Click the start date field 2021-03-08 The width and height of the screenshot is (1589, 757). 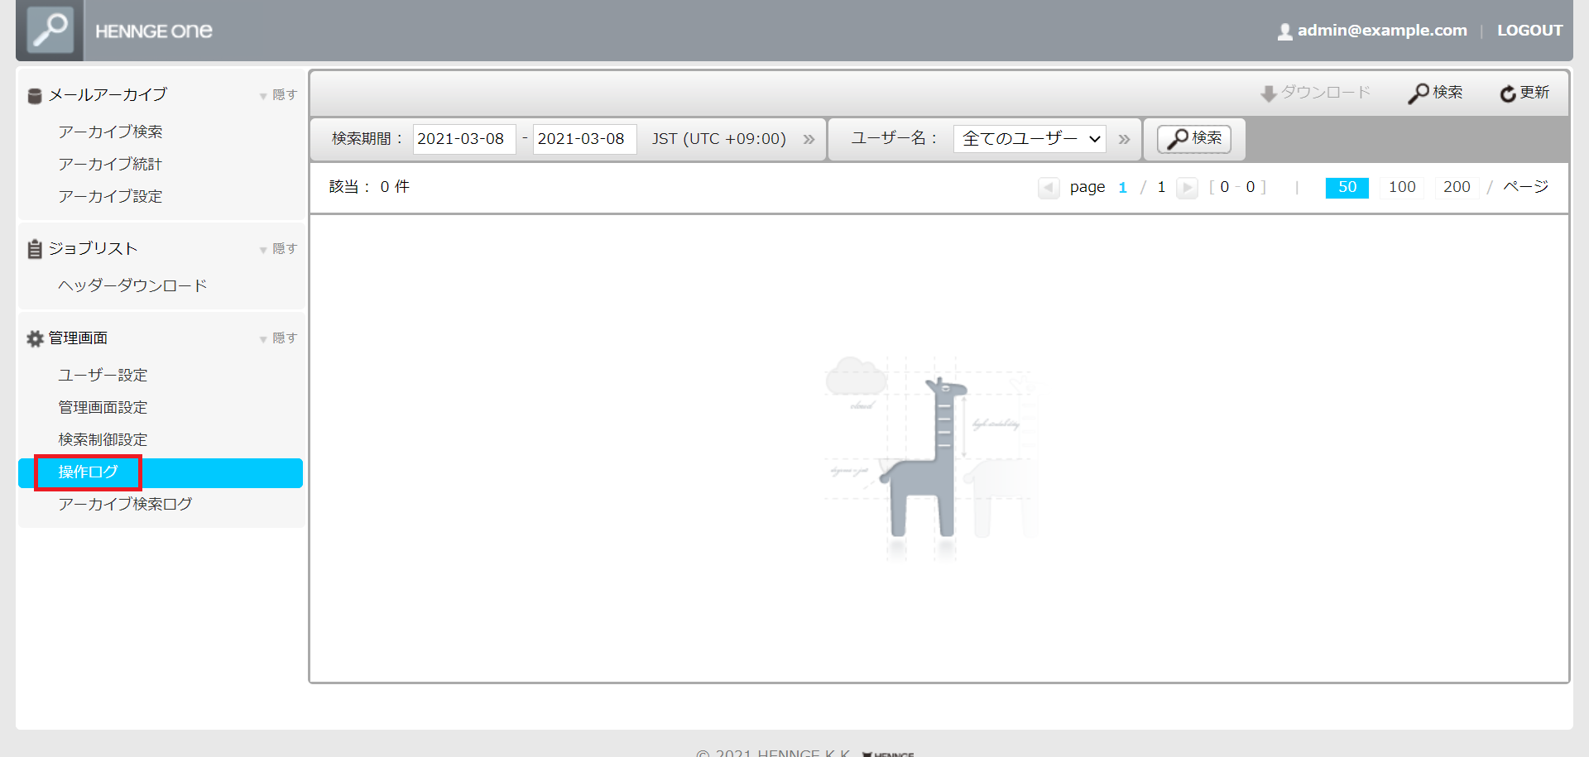(464, 139)
